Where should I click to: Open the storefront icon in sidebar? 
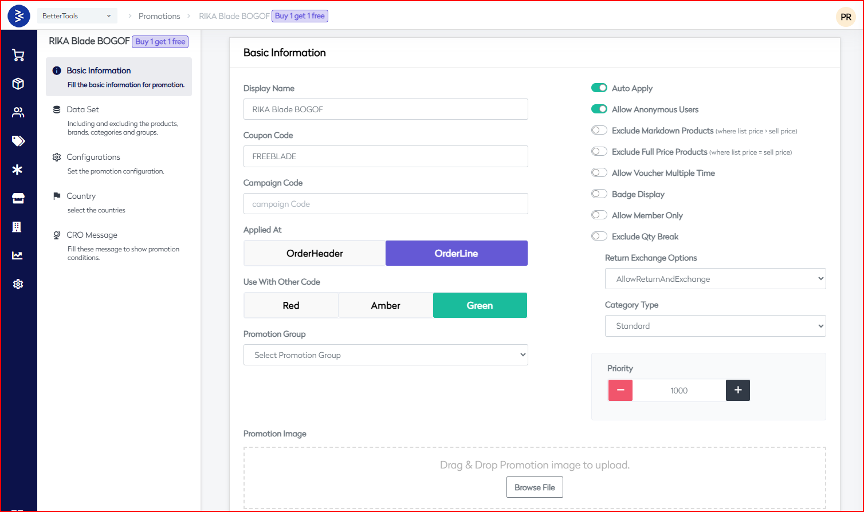click(x=18, y=198)
